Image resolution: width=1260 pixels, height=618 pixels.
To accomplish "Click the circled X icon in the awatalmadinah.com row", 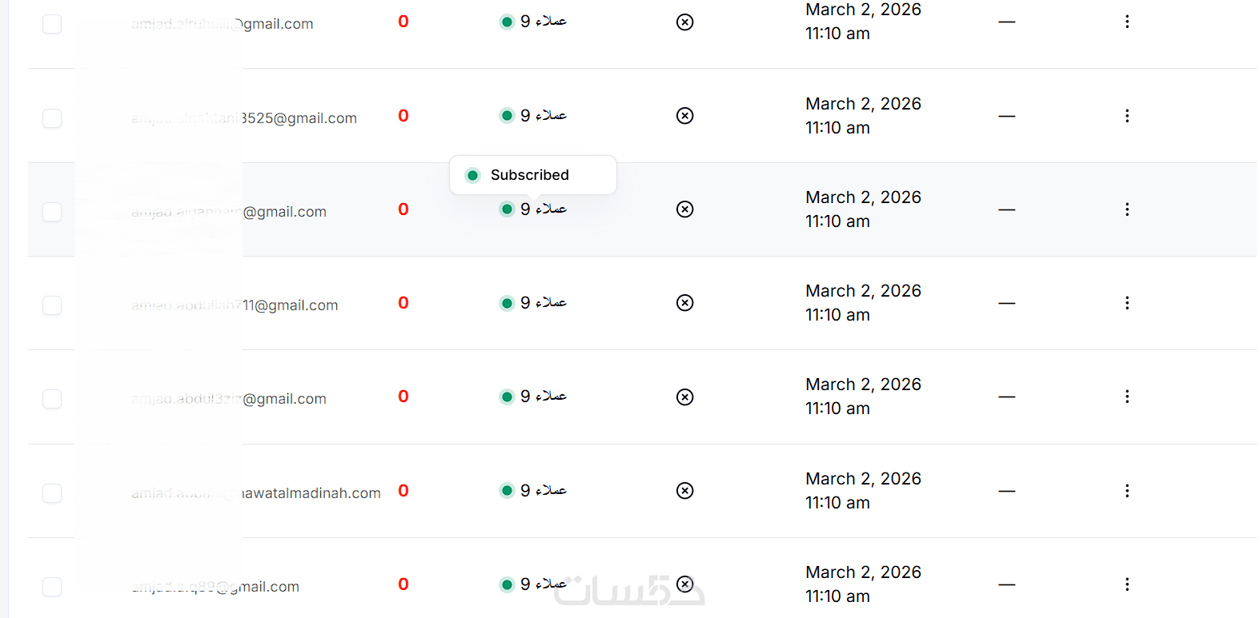I will pos(684,491).
